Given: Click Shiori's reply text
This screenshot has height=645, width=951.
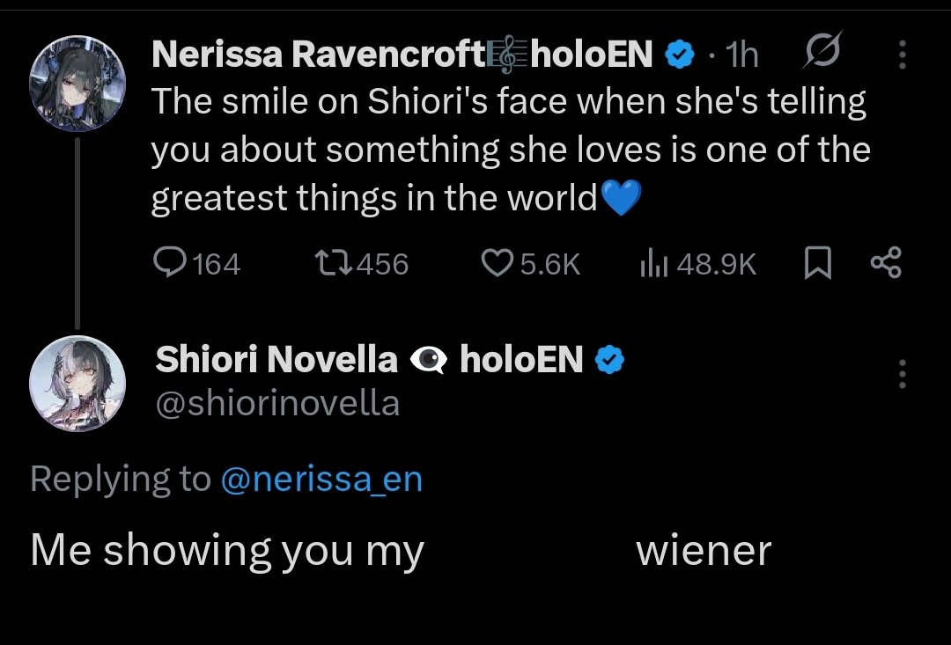Looking at the screenshot, I should (401, 551).
